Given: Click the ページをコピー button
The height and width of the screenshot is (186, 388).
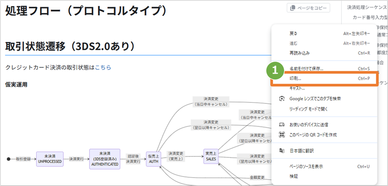Looking at the screenshot, I should tap(308, 8).
